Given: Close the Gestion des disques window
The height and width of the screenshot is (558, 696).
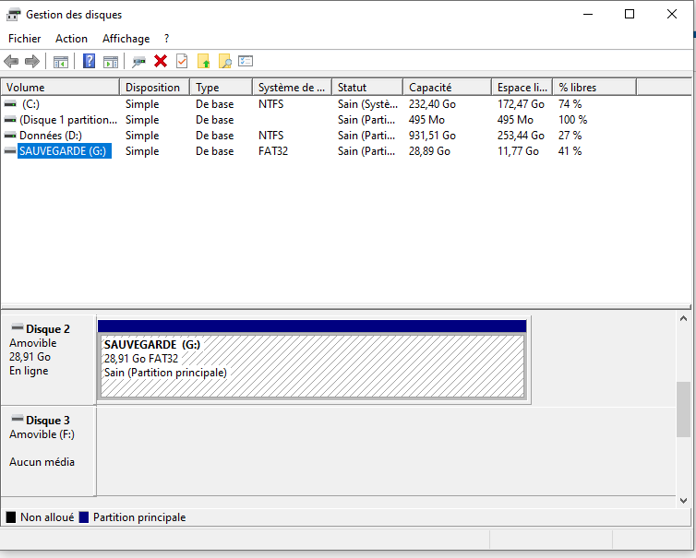Looking at the screenshot, I should tap(672, 14).
